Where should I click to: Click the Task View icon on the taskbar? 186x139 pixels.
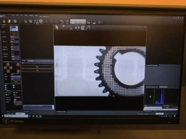tap(30, 116)
